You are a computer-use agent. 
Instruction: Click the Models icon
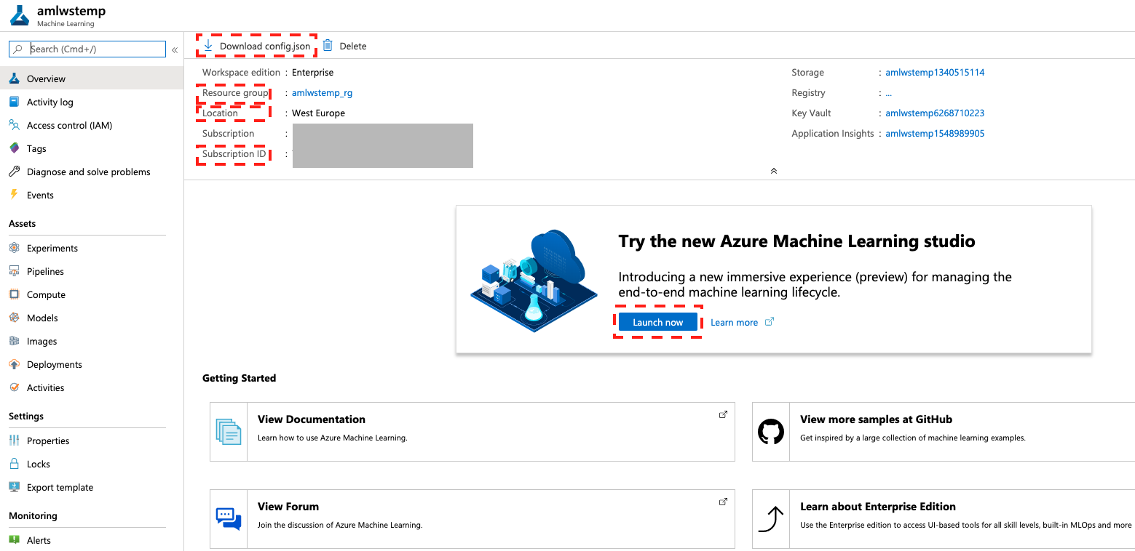point(14,318)
